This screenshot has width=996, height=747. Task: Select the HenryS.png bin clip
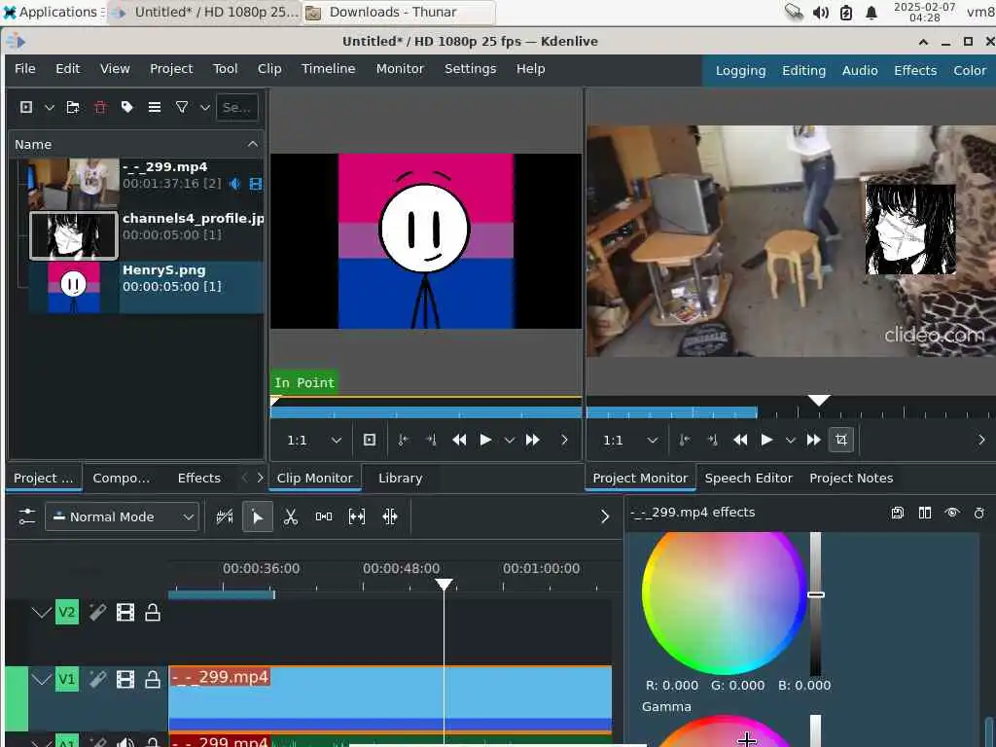146,287
